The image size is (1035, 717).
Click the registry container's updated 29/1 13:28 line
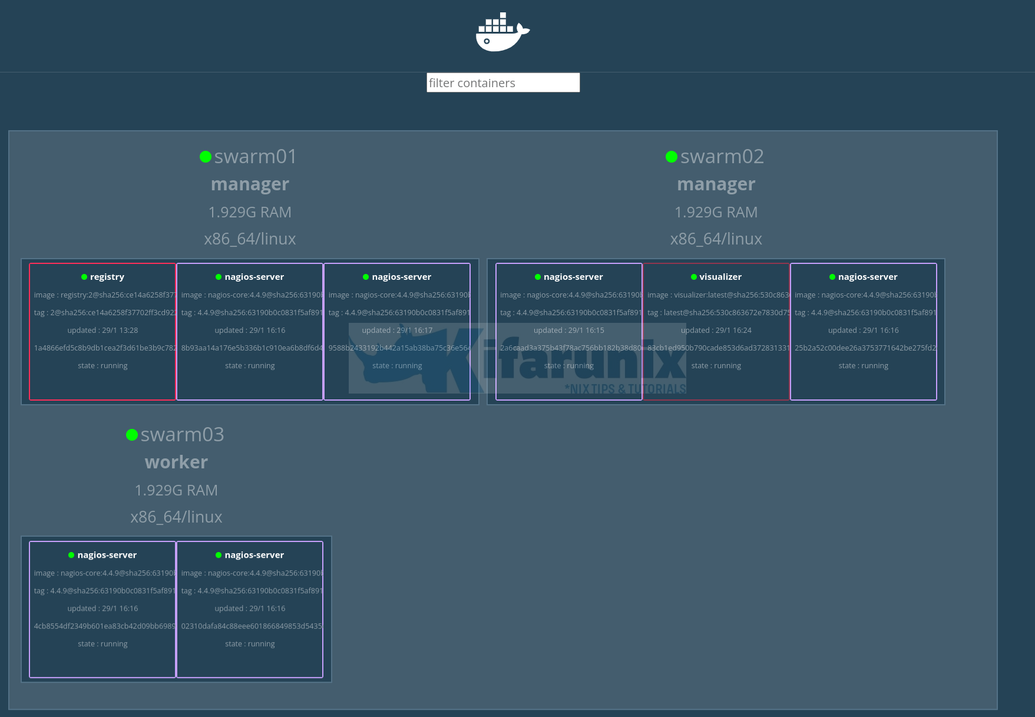point(102,331)
